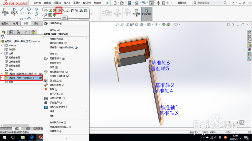Select the Spline sketch tool
Viewport: 252px width, 141px height.
point(36,9)
